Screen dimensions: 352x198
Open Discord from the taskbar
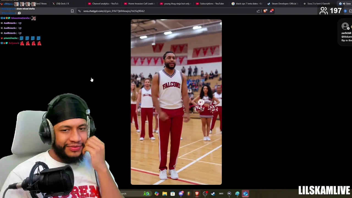click(x=181, y=194)
